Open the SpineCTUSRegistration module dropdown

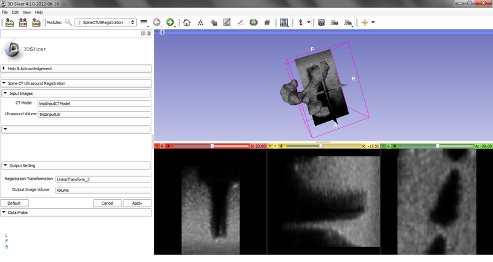(x=106, y=23)
